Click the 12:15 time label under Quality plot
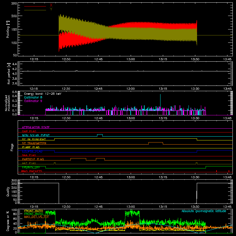The image size is (236, 236). [x=34, y=207]
